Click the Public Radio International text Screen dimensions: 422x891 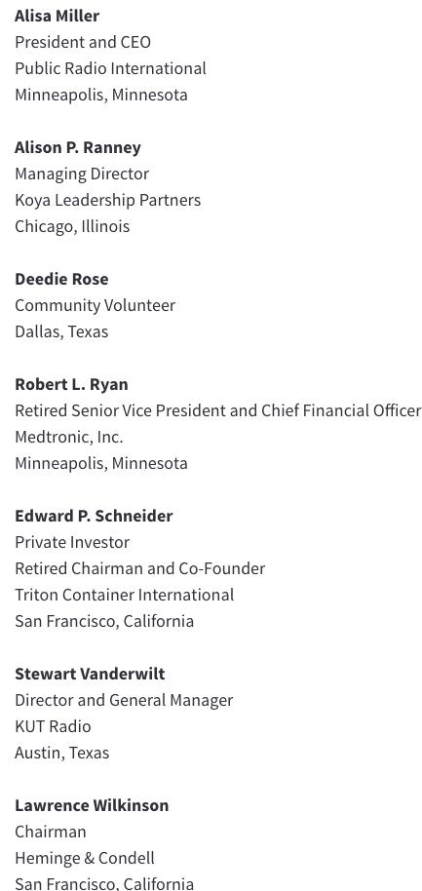click(x=110, y=69)
